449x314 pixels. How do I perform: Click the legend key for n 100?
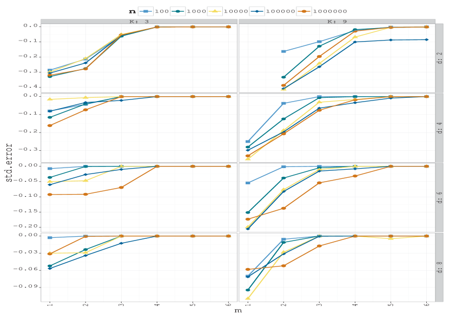coord(146,11)
